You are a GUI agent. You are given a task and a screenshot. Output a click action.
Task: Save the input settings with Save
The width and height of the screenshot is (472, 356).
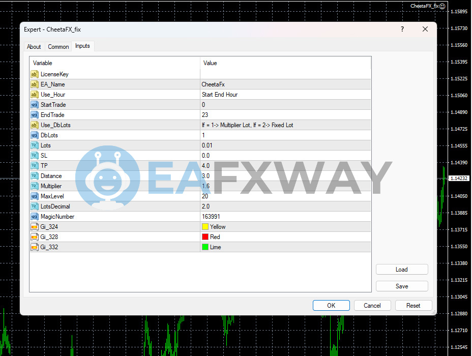402,286
